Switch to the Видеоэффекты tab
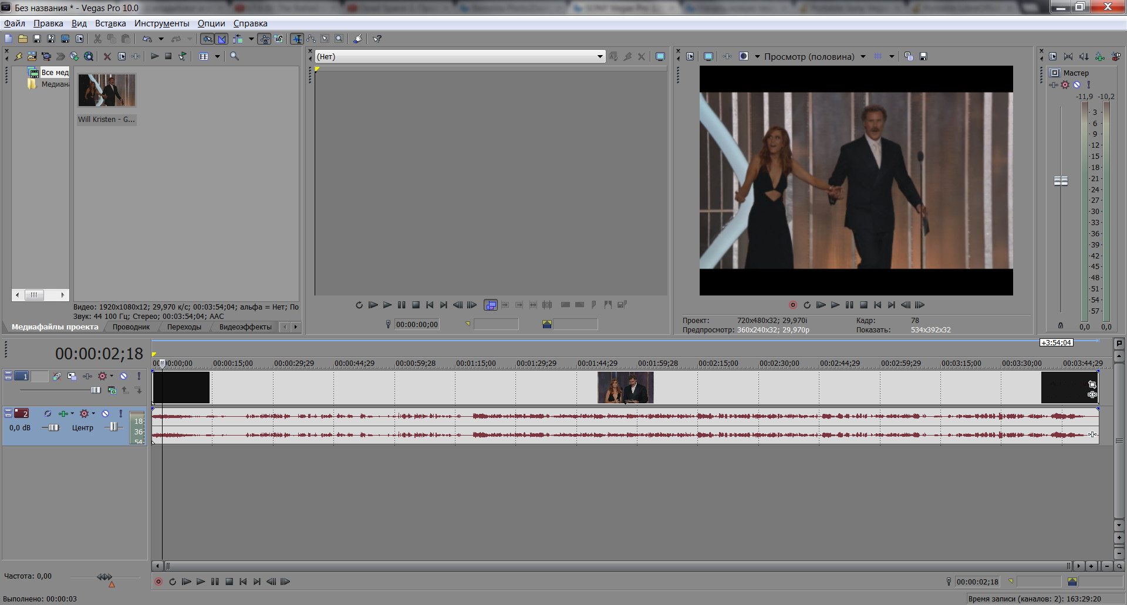 click(x=245, y=327)
